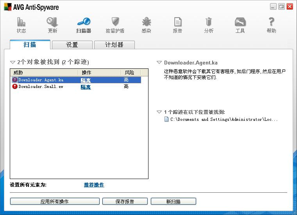Maximize the AVG Anti-Spyware window

tap(281, 7)
